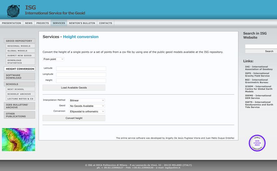Image resolution: width=277 pixels, height=171 pixels.
Task: Select Height Conversion in sidebar
Action: tap(20, 69)
